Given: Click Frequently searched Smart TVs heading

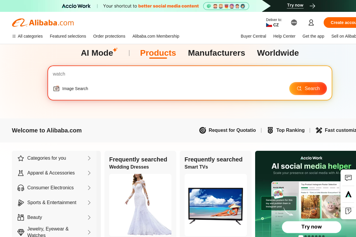Looking at the screenshot, I should click(x=214, y=163).
